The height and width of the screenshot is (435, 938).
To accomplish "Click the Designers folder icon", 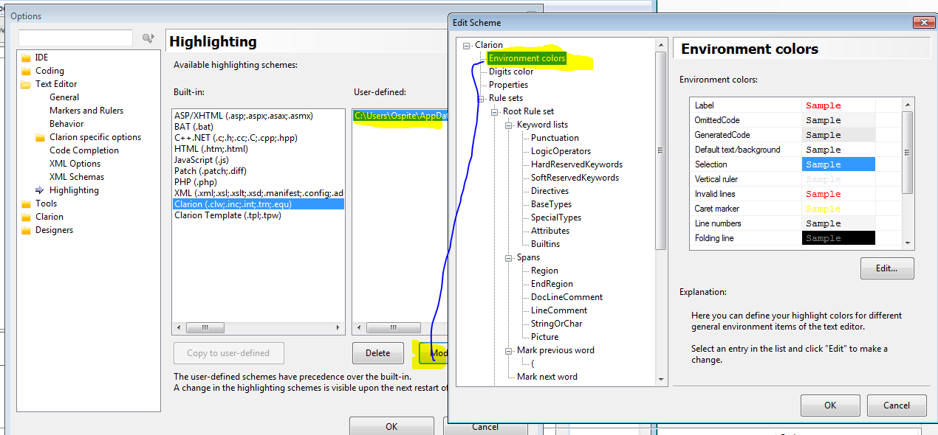I will click(x=27, y=230).
